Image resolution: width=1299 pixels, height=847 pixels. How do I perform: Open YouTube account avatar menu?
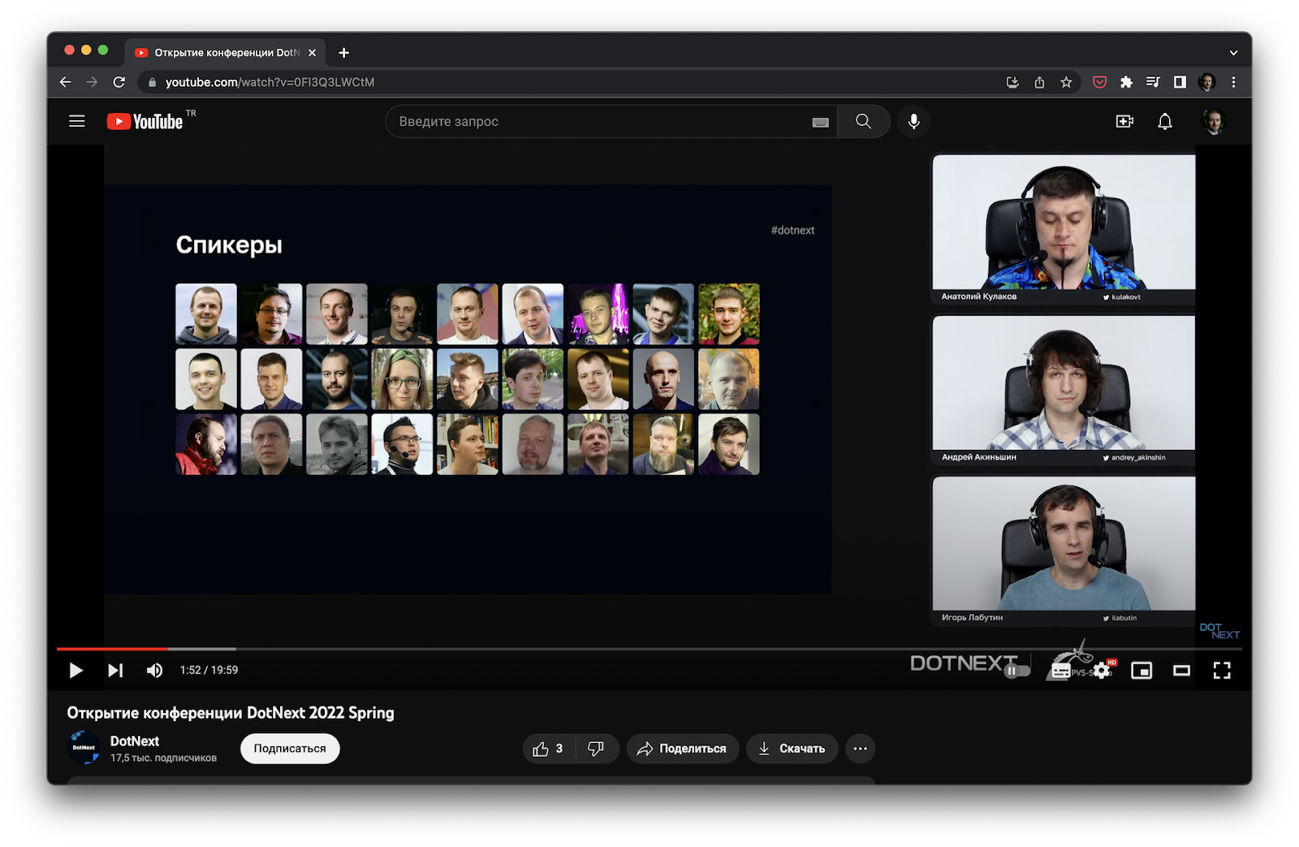pos(1213,121)
